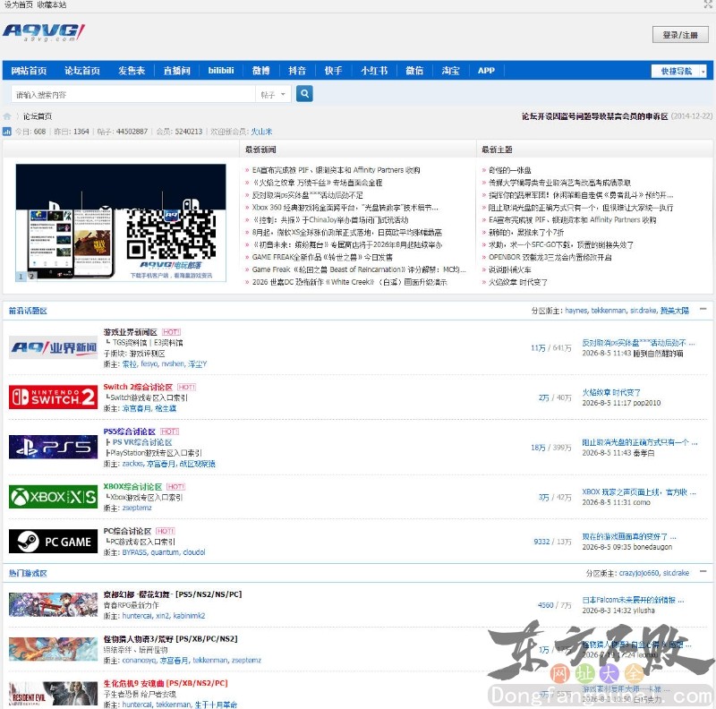Go to 论坛首页 in nav bar
This screenshot has width=716, height=709.
click(82, 71)
